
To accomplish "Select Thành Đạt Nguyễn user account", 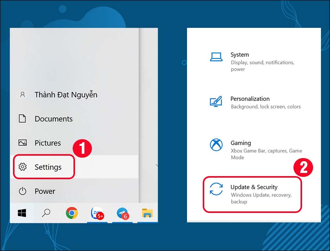I will [66, 95].
